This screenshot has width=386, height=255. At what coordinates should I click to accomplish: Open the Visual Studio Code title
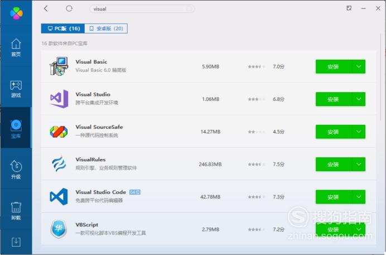tap(101, 192)
